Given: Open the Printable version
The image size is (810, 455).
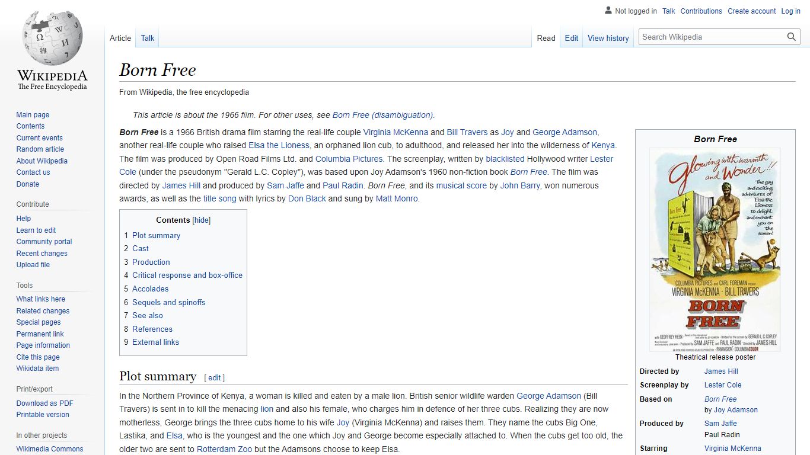Looking at the screenshot, I should (x=43, y=415).
